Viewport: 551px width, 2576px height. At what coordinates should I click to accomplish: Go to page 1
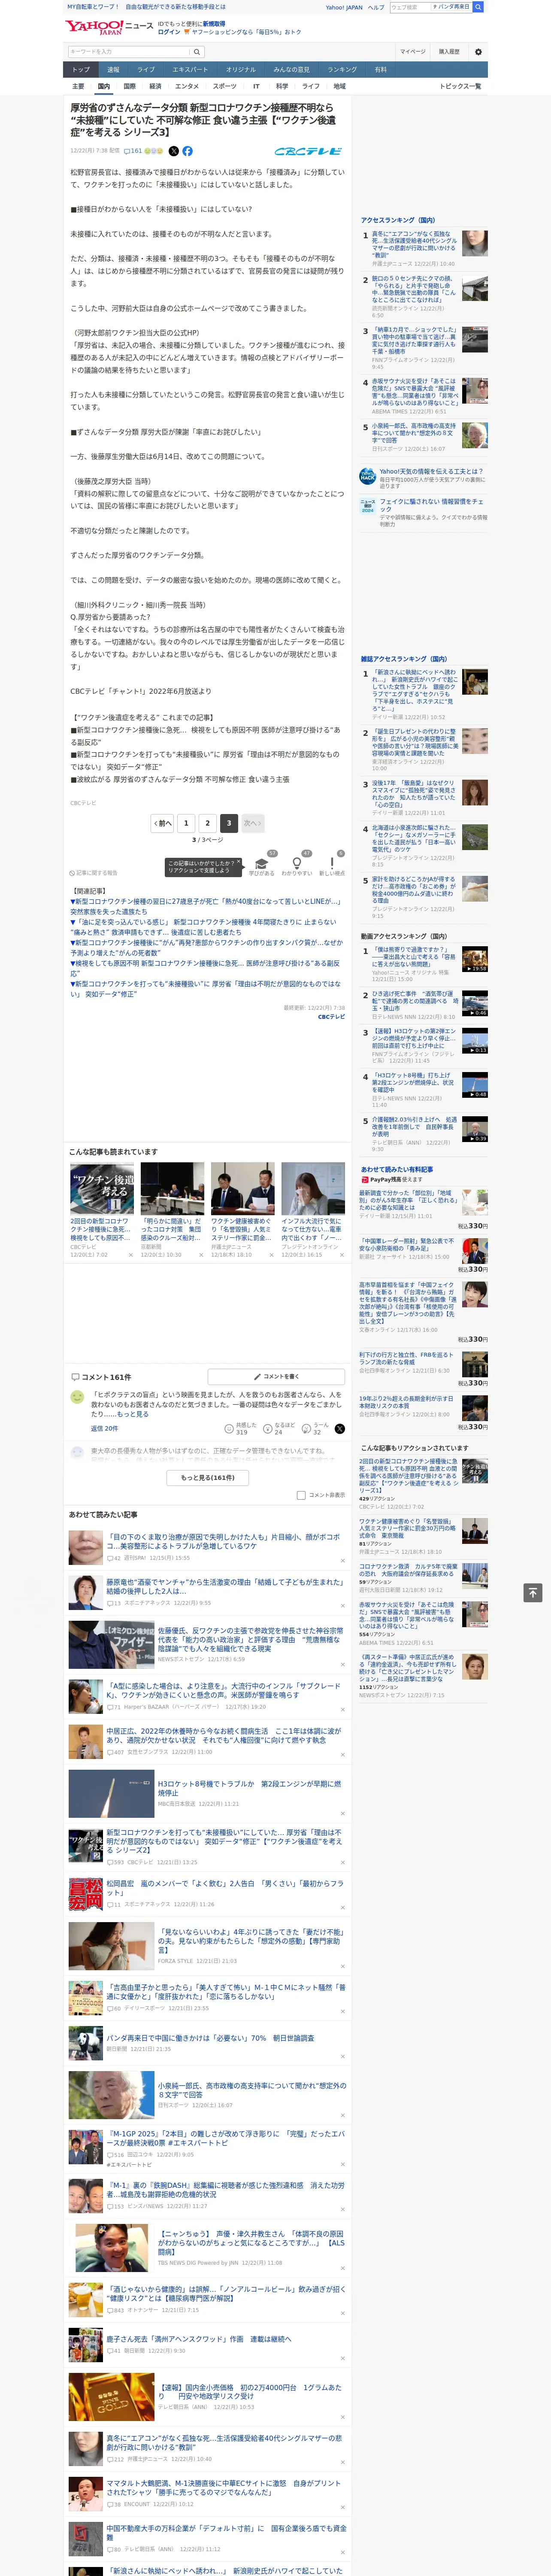pos(186,823)
